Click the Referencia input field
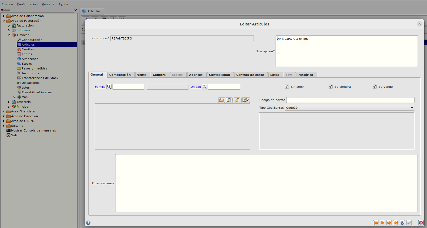This screenshot has height=228, width=427. pos(182,38)
